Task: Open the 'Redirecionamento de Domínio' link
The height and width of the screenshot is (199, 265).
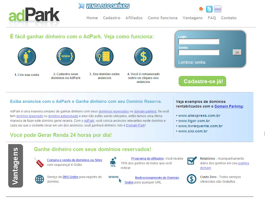Action: pos(157,178)
